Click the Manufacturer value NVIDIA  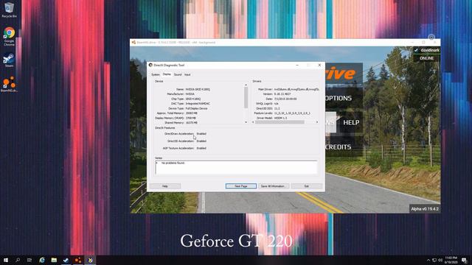pos(190,94)
